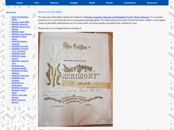Open SHUMAN, Jane Elizabeth Stauffer link
The width and height of the screenshot is (174, 130).
coord(19,67)
